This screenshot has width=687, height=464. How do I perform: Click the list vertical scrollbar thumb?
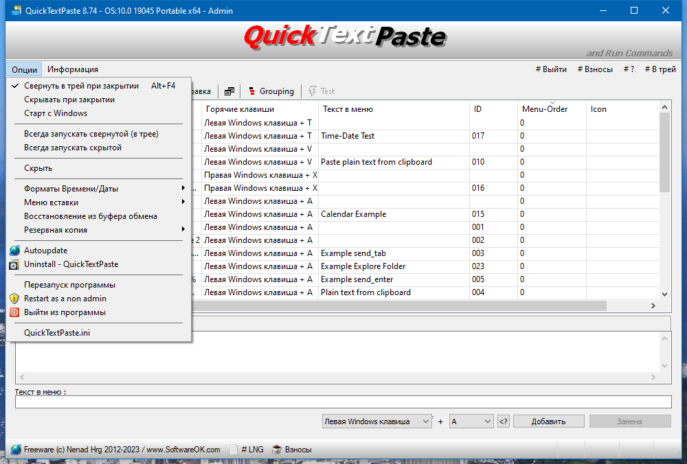664,152
